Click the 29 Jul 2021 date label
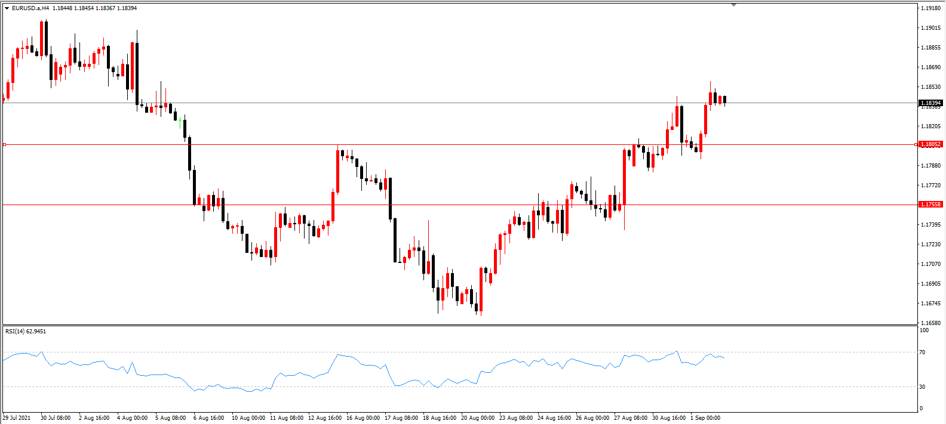This screenshot has width=946, height=424. [x=17, y=418]
